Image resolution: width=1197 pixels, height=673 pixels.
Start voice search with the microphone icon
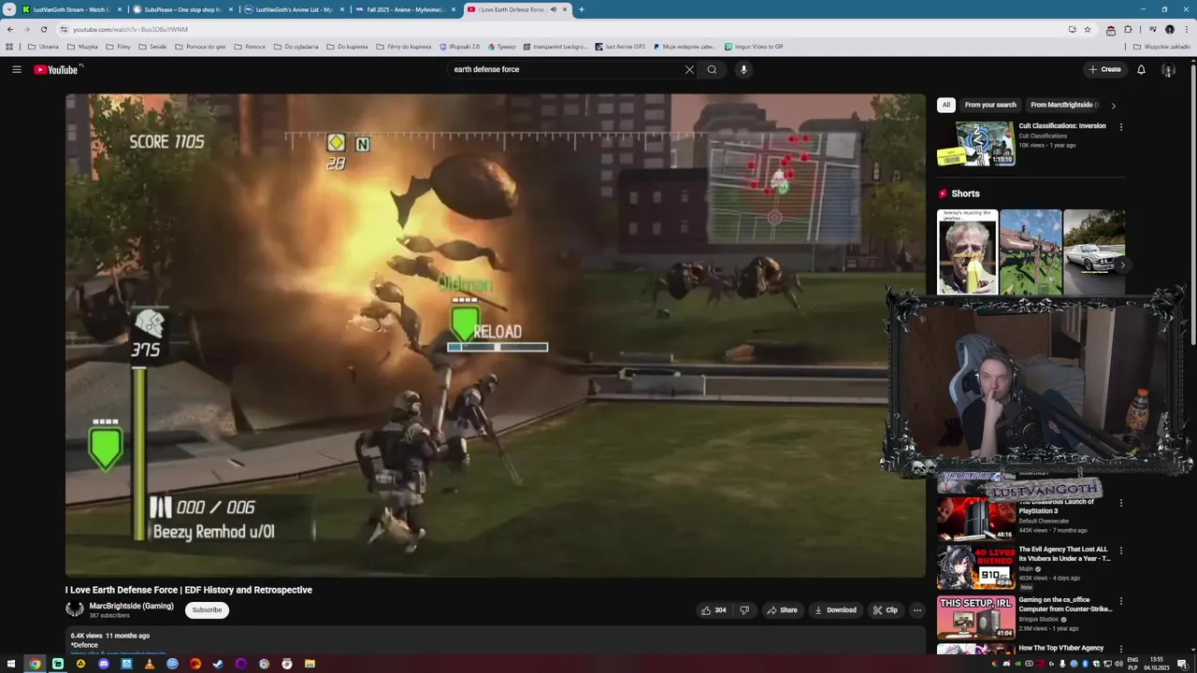click(743, 69)
